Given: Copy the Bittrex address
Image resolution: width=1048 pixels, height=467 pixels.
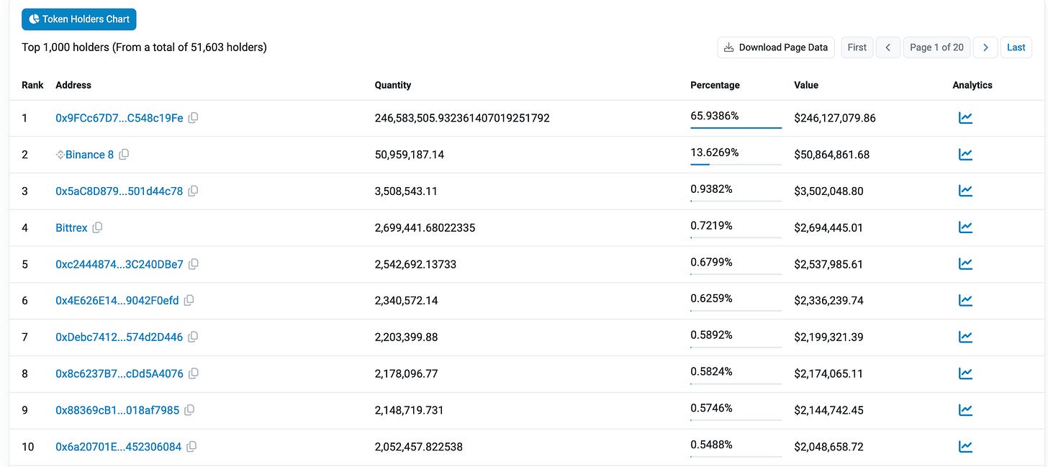Looking at the screenshot, I should (x=97, y=227).
